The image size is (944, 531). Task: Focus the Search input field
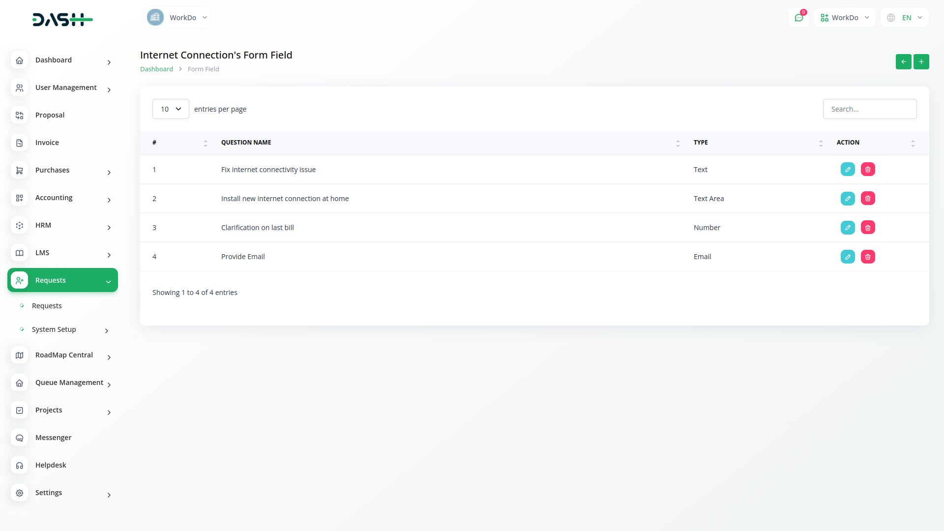(869, 109)
